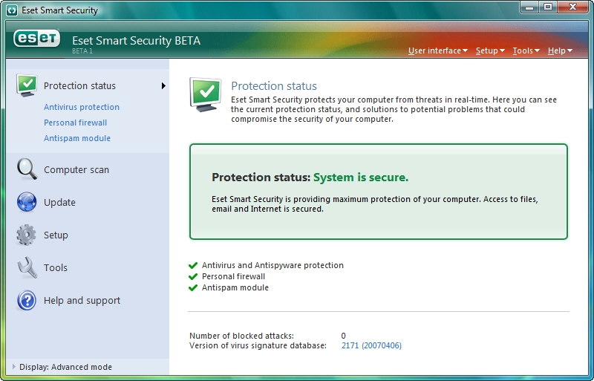Screen dimensions: 594x381
Task: Click the Tools wrench icon
Action: [27, 267]
